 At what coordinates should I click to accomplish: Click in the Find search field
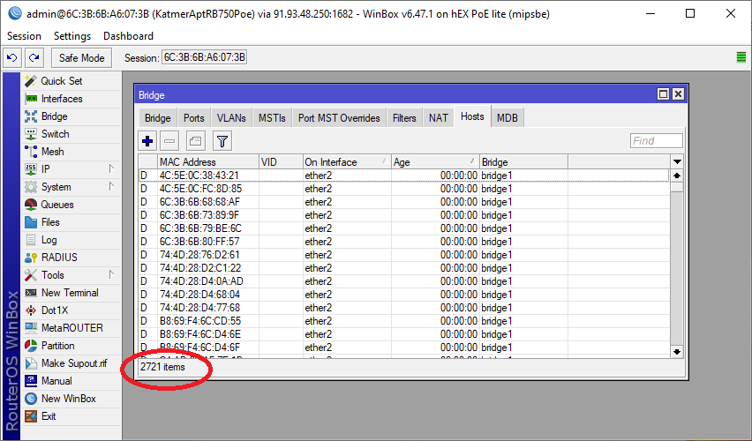pos(656,140)
